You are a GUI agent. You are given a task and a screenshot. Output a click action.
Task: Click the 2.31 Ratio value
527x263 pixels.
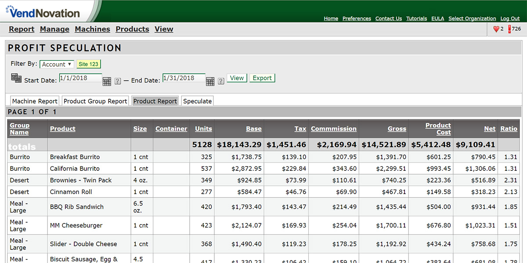511,180
